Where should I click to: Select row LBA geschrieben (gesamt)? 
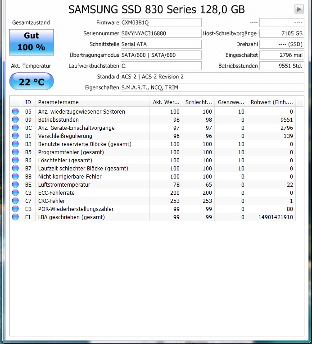click(x=153, y=217)
